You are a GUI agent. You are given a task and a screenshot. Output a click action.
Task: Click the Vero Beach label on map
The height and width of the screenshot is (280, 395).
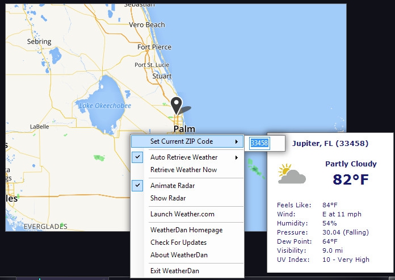tap(147, 24)
